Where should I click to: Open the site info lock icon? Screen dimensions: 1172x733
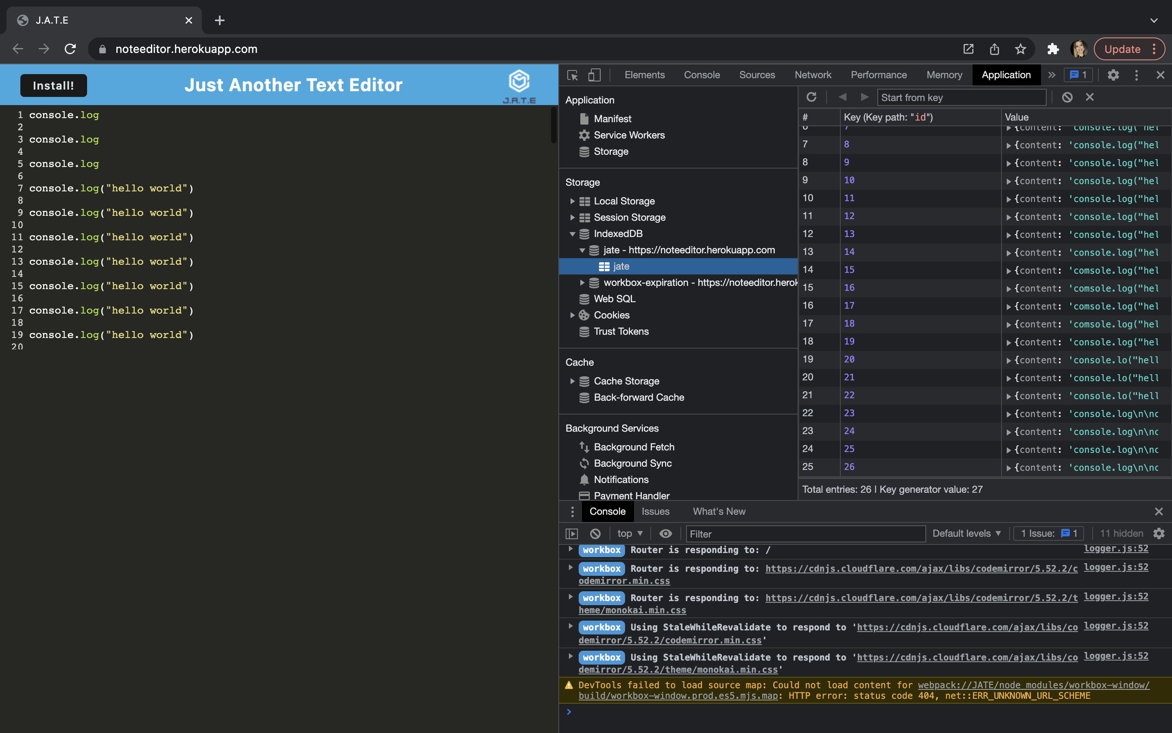(102, 49)
